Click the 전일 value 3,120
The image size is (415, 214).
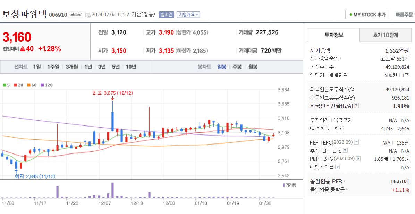tap(119, 32)
